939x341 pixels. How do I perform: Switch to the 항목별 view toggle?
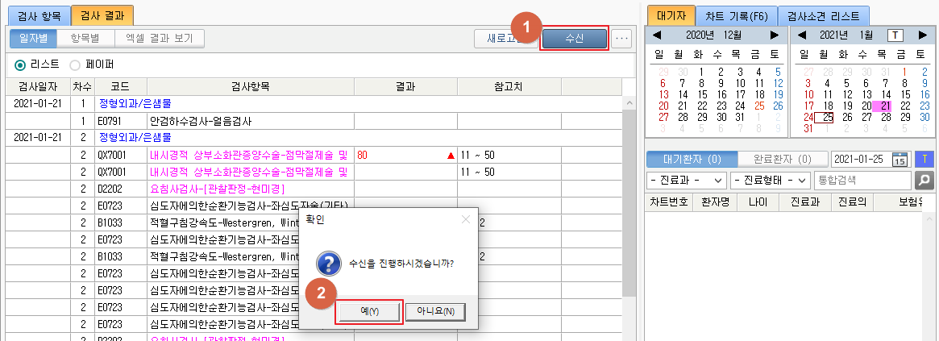(x=85, y=38)
